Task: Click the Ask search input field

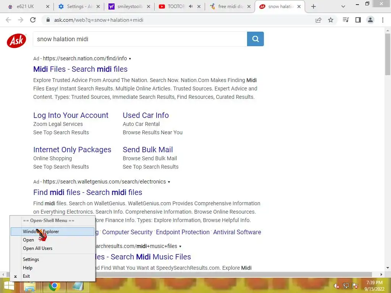Action: click(140, 39)
